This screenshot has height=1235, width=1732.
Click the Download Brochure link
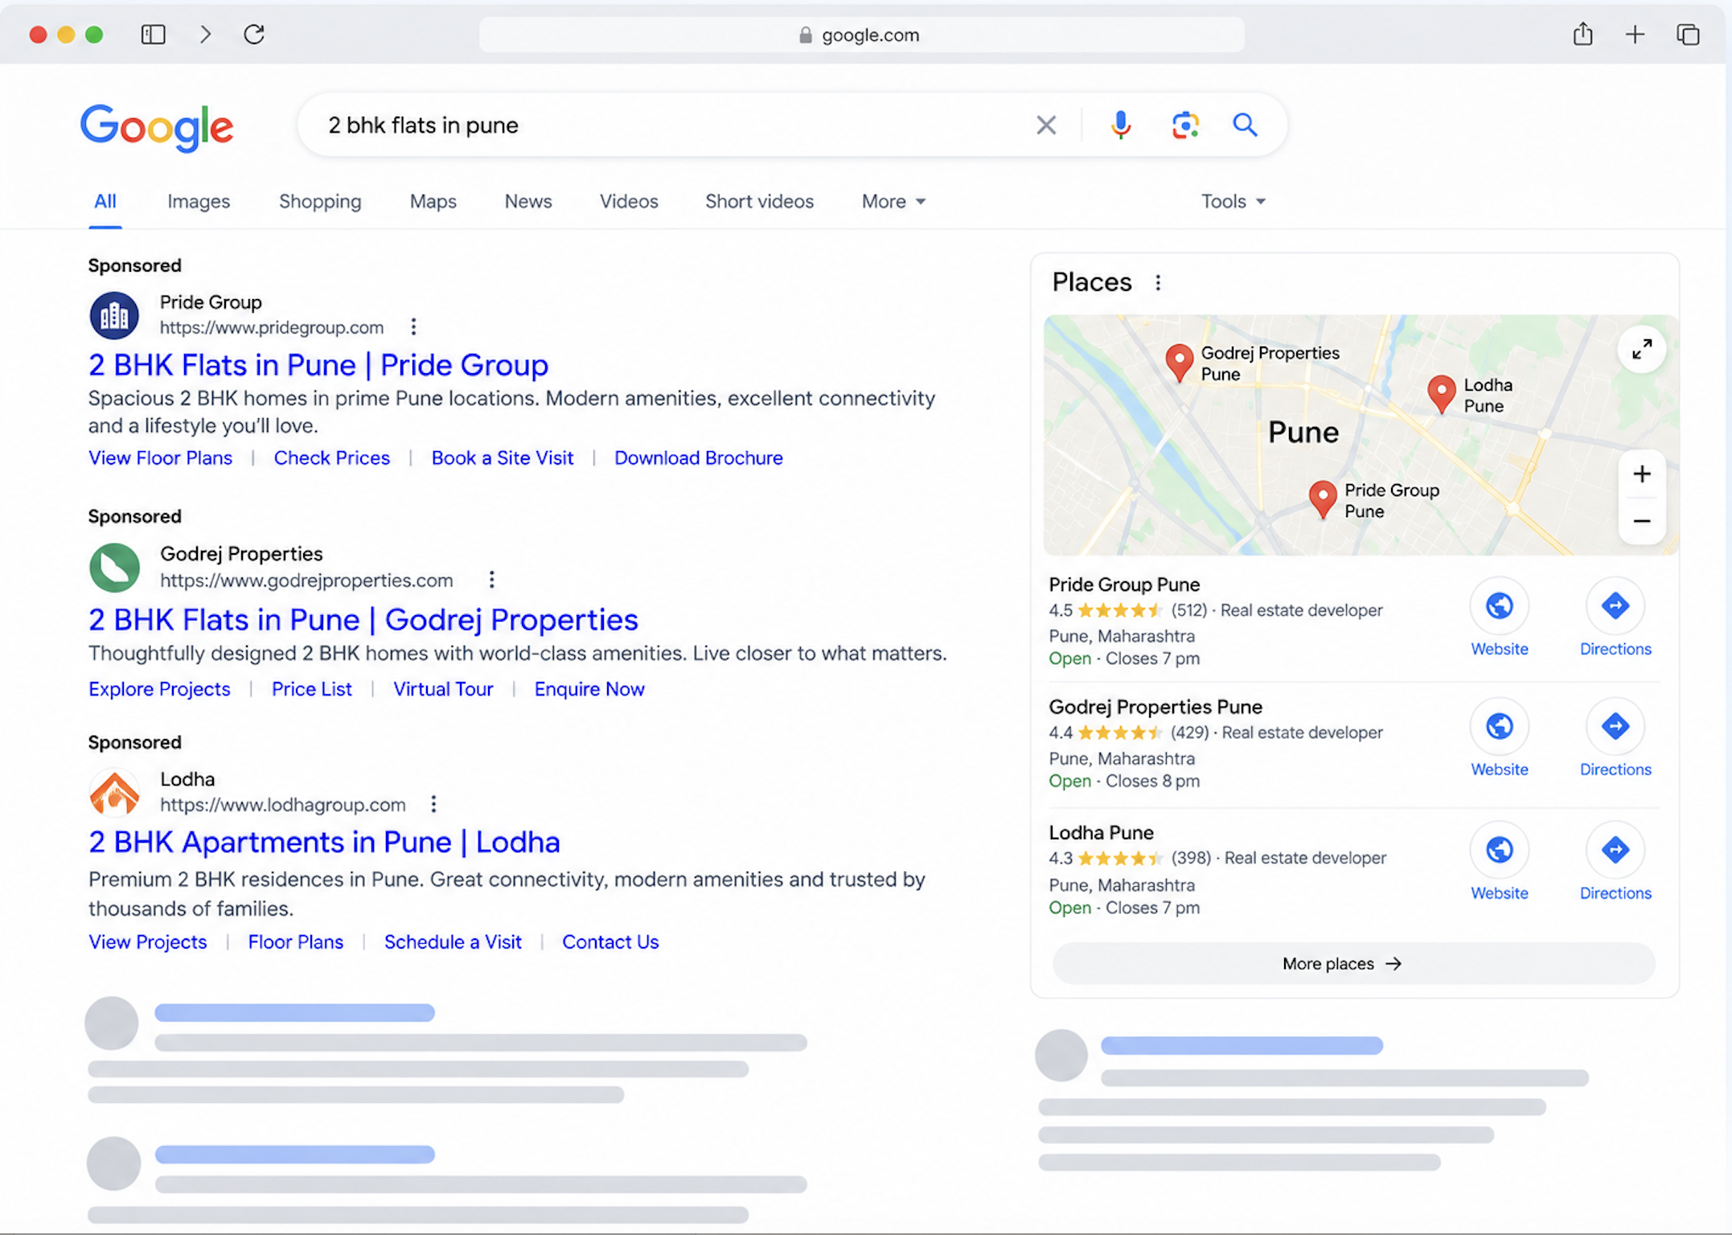(x=698, y=457)
